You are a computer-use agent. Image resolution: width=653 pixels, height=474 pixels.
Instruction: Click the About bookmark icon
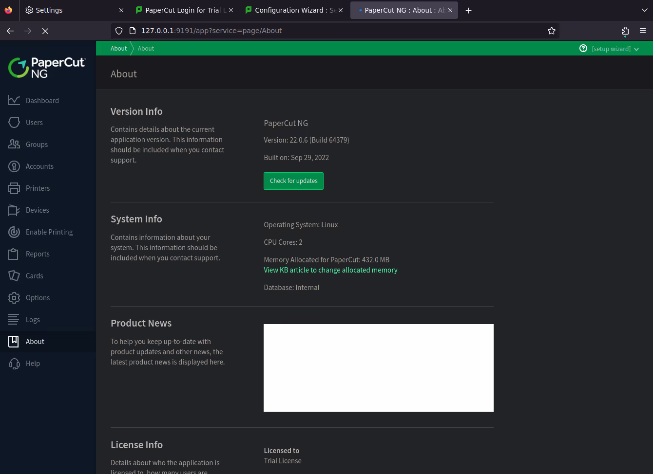click(x=14, y=341)
